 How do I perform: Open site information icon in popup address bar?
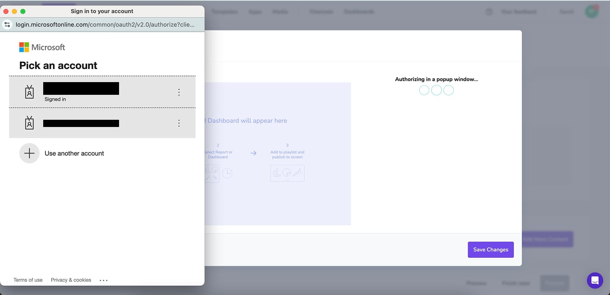click(7, 25)
